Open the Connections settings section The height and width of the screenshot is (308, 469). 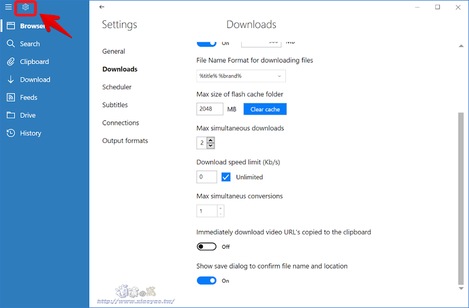[x=120, y=122]
